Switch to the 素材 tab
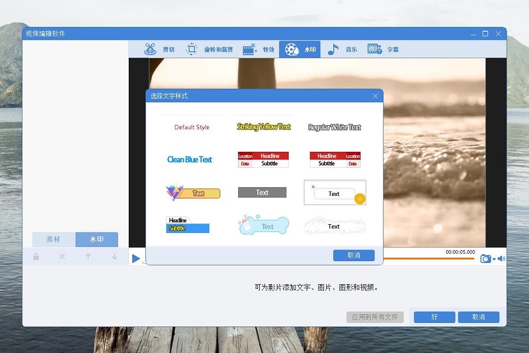Image resolution: width=529 pixels, height=353 pixels. pyautogui.click(x=53, y=239)
